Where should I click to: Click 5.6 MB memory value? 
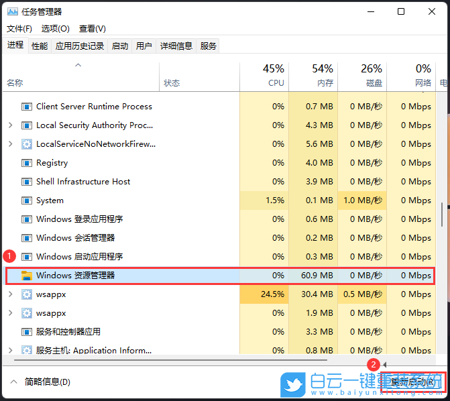tap(319, 144)
